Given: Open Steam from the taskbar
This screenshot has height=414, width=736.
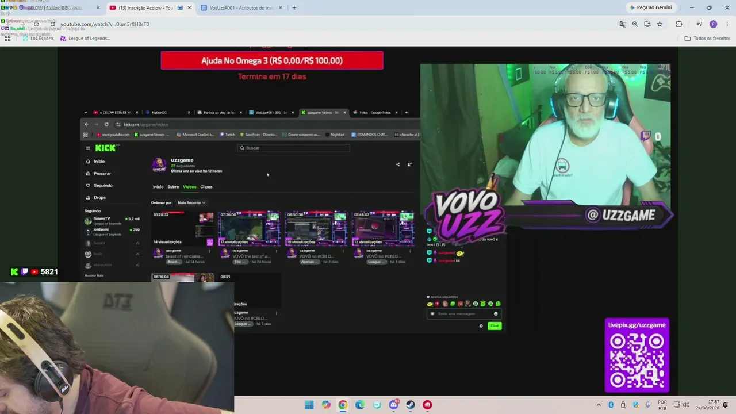Looking at the screenshot, I should 410,405.
